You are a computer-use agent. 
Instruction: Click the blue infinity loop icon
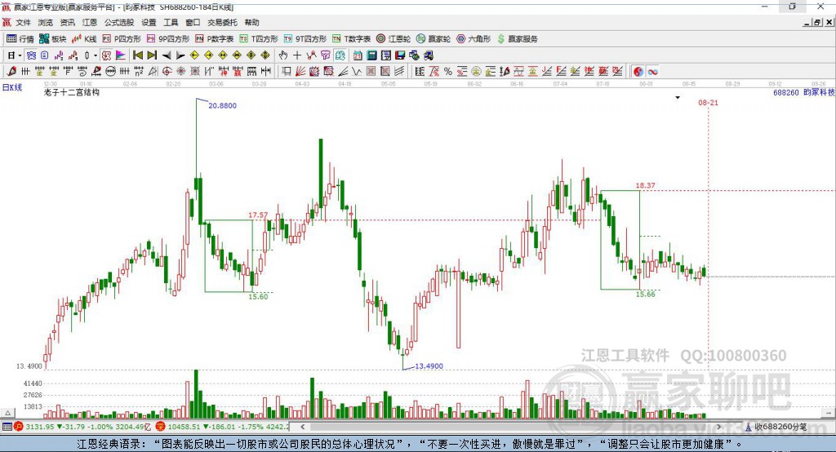(652, 71)
